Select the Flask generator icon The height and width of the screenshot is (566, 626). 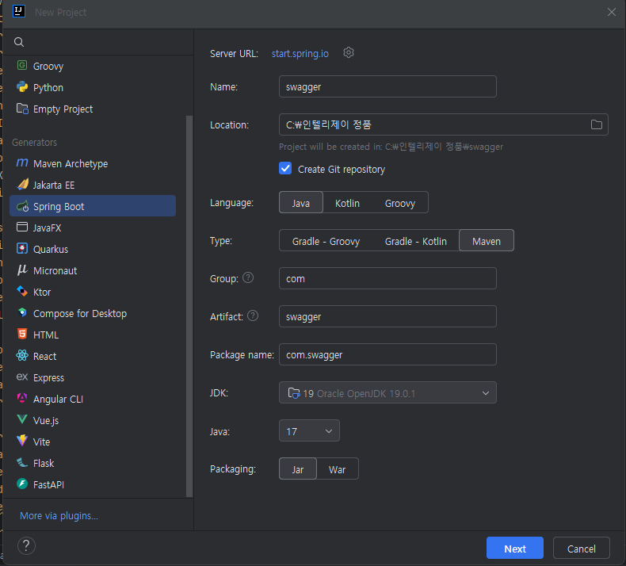22,462
